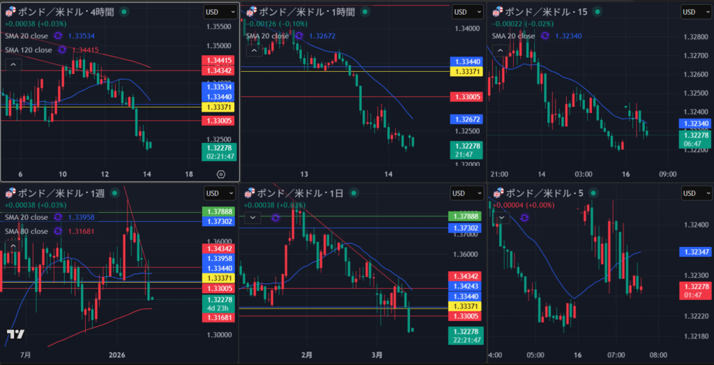The image size is (714, 365).
Task: Click the settings hexagon icon on the 4-hour chart
Action: point(221,174)
